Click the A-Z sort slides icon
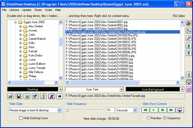 [189, 31]
